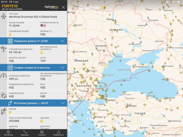Tap the lock icon under Серийный номер

[x=10, y=34]
